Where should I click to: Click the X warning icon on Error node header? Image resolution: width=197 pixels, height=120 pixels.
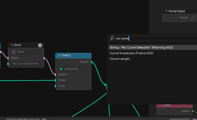[x=40, y=45]
